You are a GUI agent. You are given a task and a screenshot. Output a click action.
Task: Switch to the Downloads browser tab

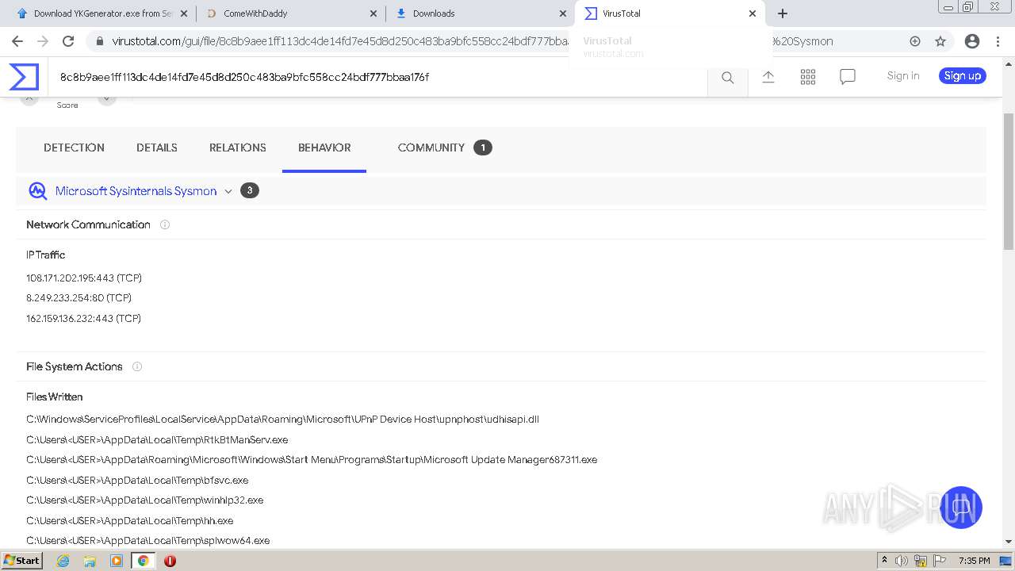click(481, 13)
